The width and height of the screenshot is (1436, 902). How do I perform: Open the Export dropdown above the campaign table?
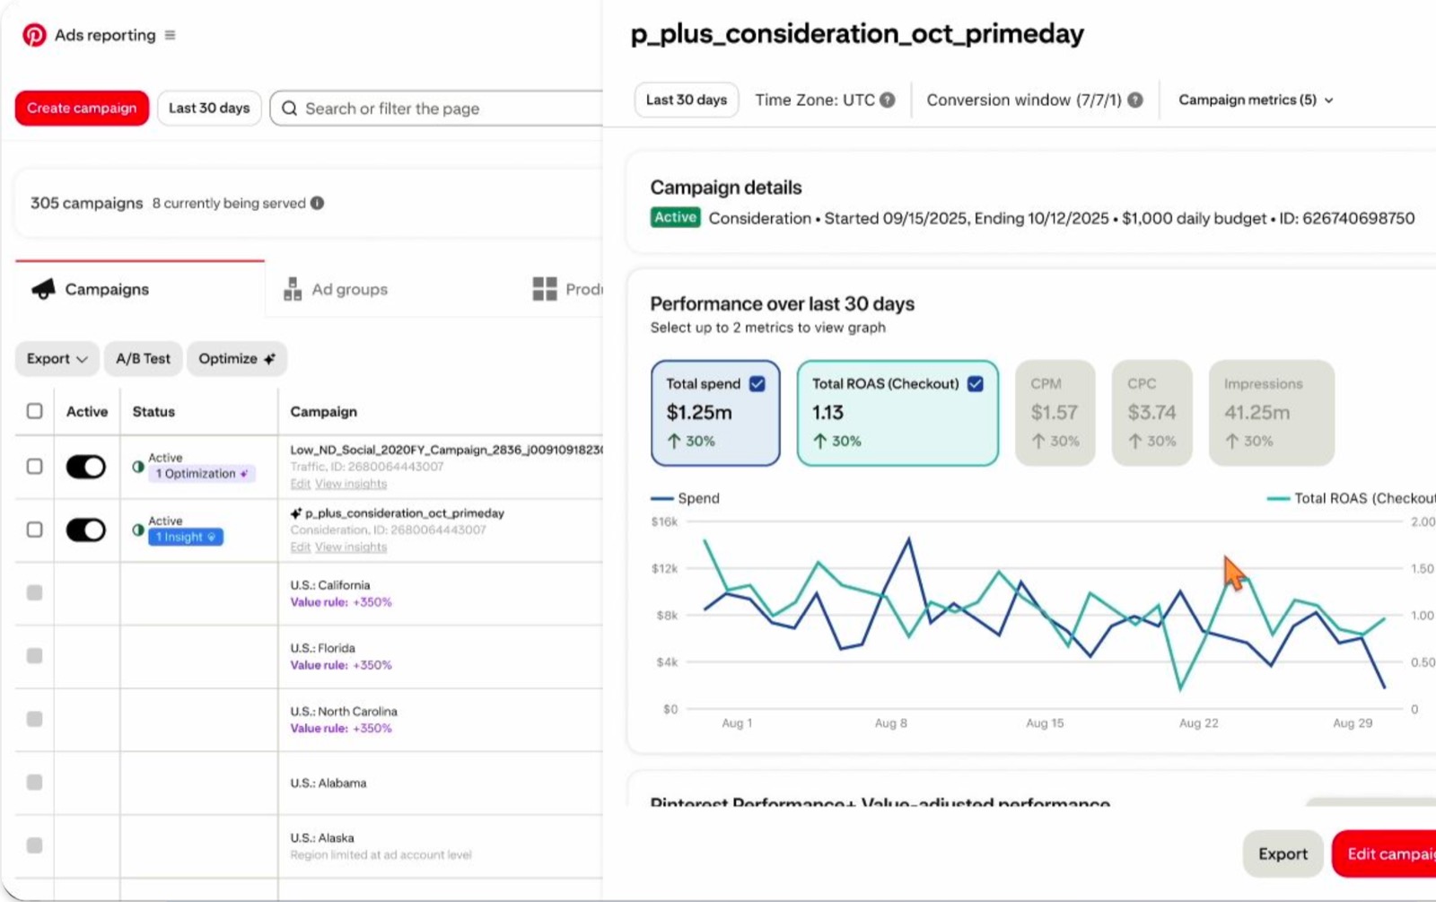(x=57, y=358)
